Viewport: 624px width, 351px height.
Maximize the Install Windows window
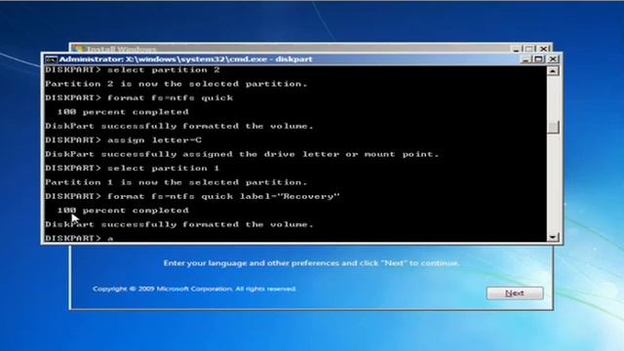529,49
